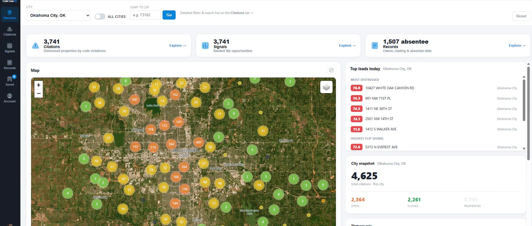The width and height of the screenshot is (532, 226).
Task: Click the Reset button
Action: 521,16
